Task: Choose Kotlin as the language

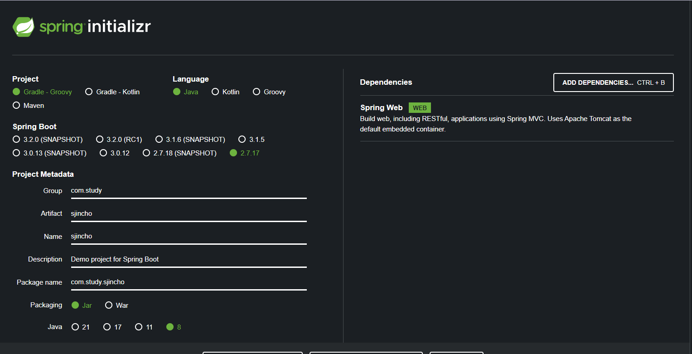Action: (225, 92)
